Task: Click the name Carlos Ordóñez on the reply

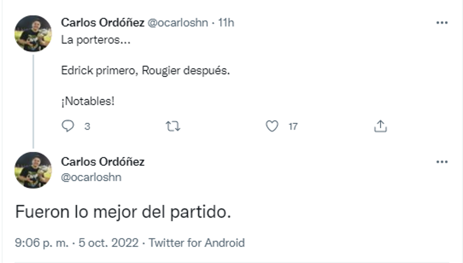Action: point(103,162)
